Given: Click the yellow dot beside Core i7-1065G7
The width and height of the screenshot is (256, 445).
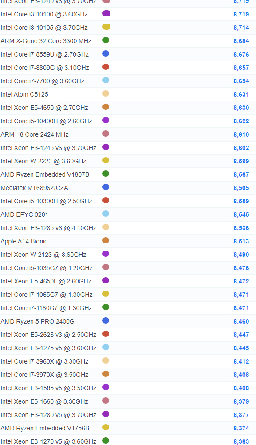Looking at the screenshot, I should click(x=106, y=293).
